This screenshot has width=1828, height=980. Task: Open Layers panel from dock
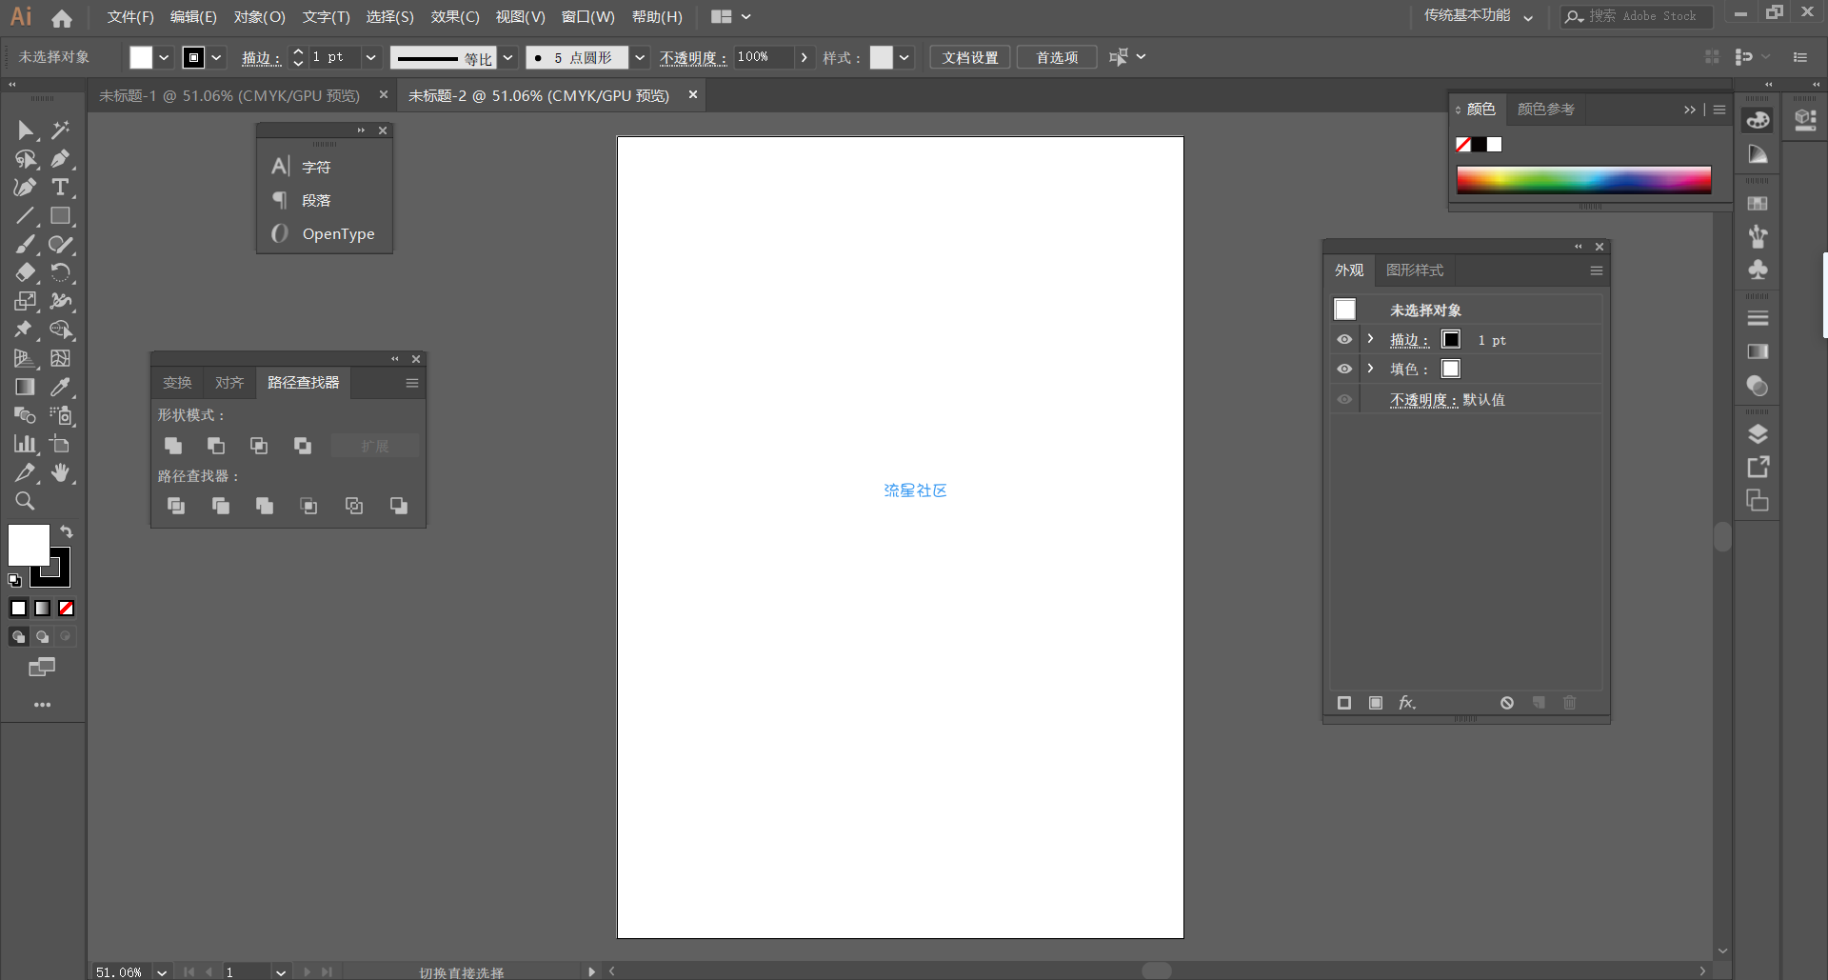[1758, 434]
